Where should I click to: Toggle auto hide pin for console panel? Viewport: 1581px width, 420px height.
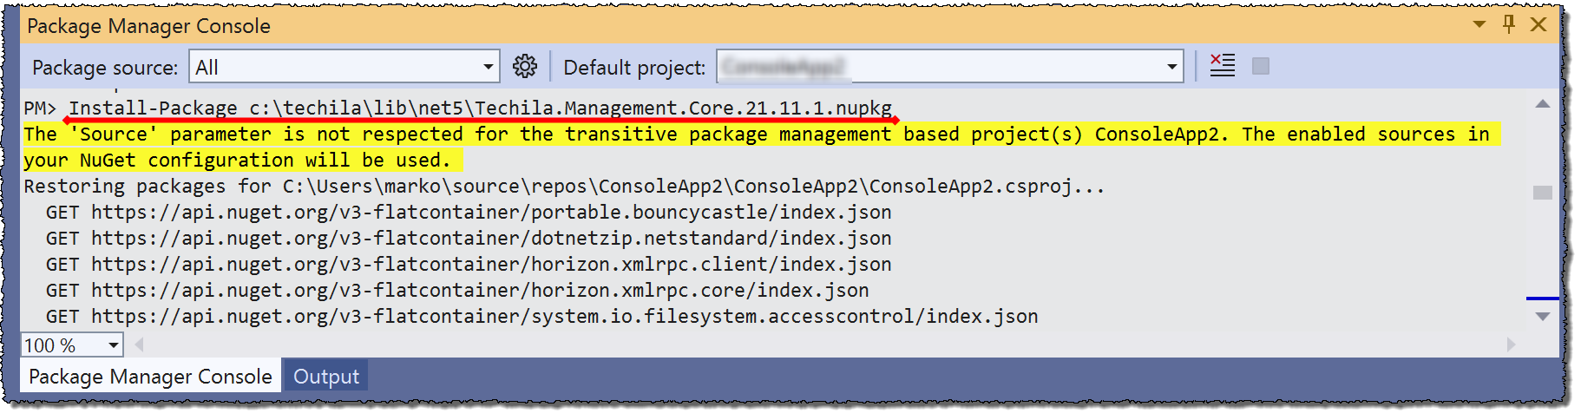pyautogui.click(x=1509, y=24)
